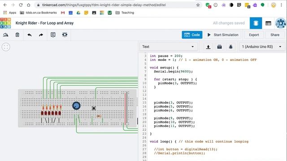Click code line 'Serial.begin(9600);'
Screen dimensions: 287x161
[x=173, y=72]
